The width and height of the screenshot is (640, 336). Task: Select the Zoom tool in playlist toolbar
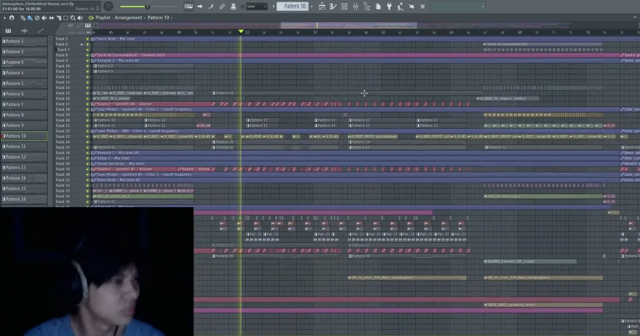pyautogui.click(x=73, y=18)
